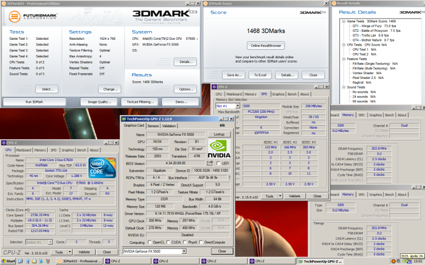Screen dimensions: 425x265
Task: Export the score with To Excel button
Action: coord(260,75)
